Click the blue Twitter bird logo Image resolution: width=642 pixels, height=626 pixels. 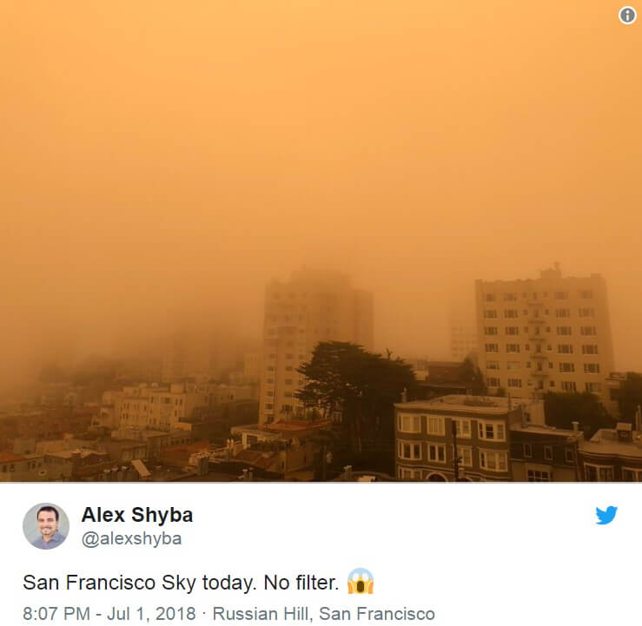[x=606, y=515]
